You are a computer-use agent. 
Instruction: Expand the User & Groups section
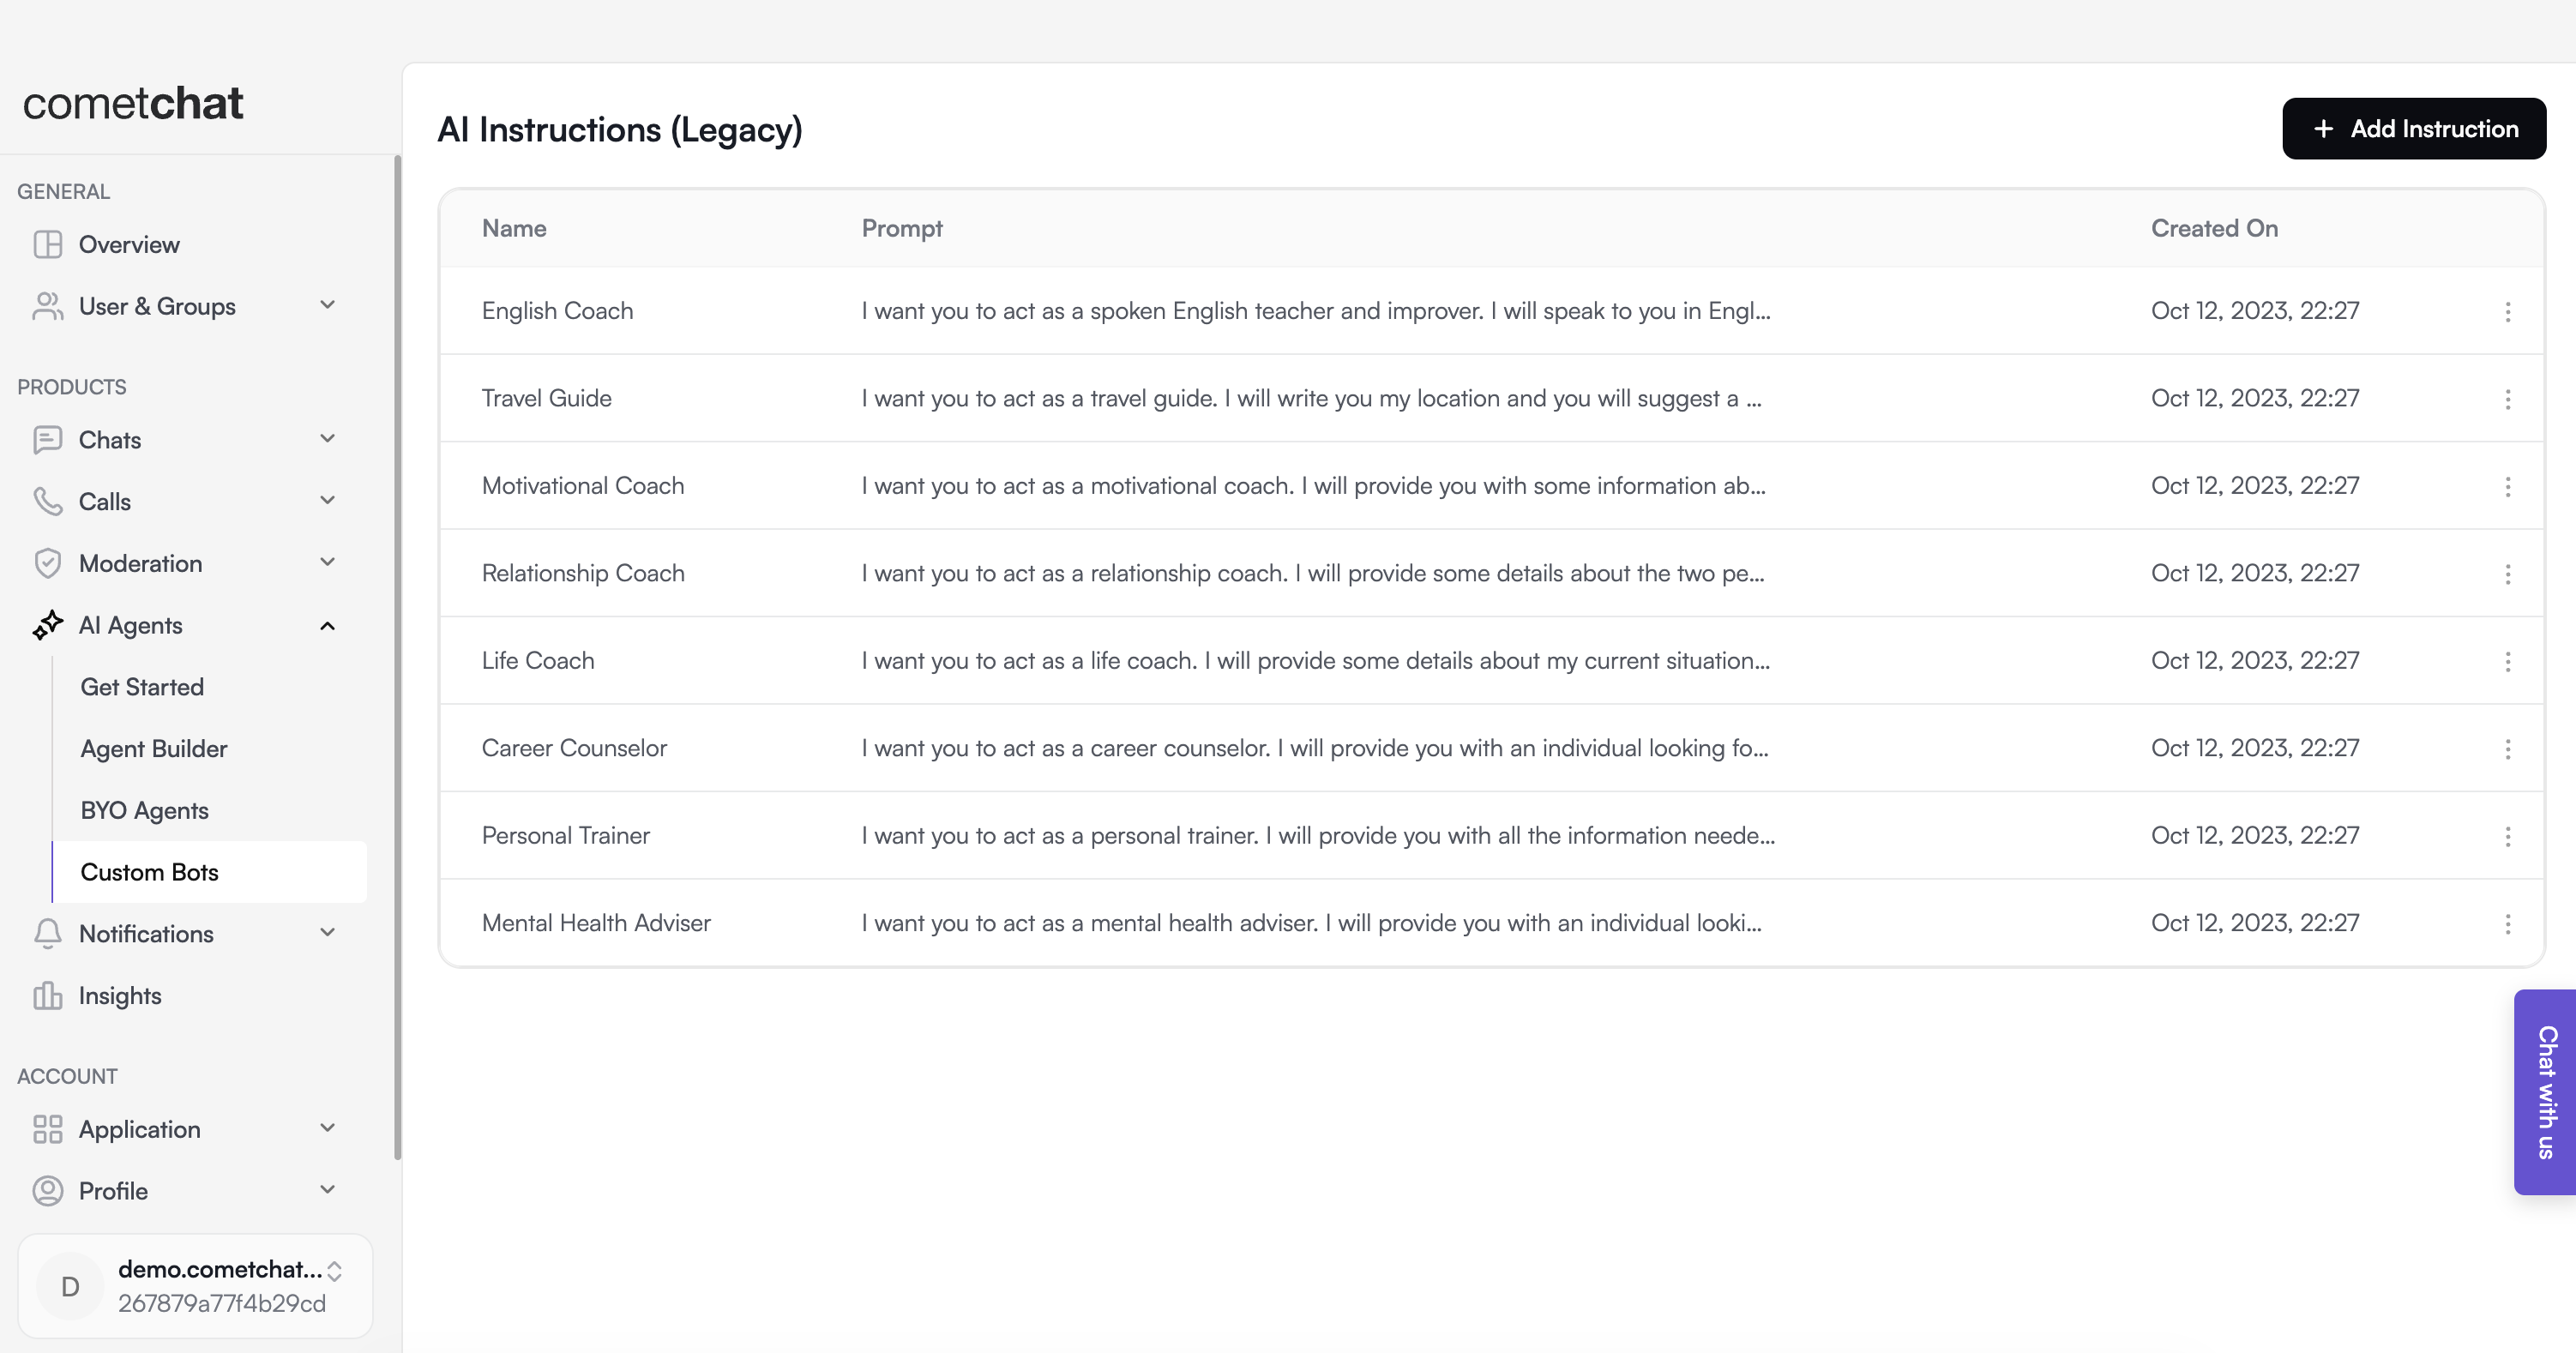[x=327, y=306]
